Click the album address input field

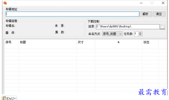[x=72, y=14]
